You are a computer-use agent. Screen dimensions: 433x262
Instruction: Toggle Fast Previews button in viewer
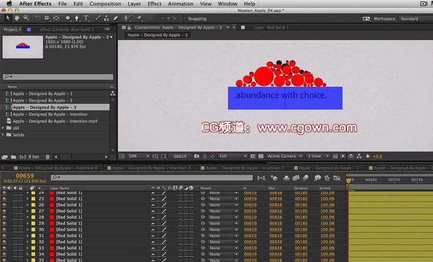[x=343, y=156]
